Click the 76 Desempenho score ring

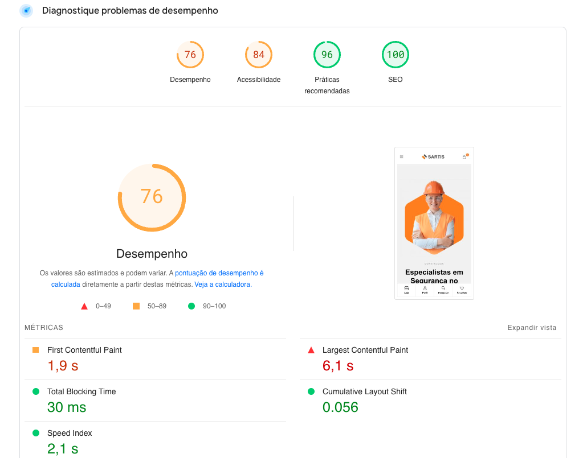[152, 197]
